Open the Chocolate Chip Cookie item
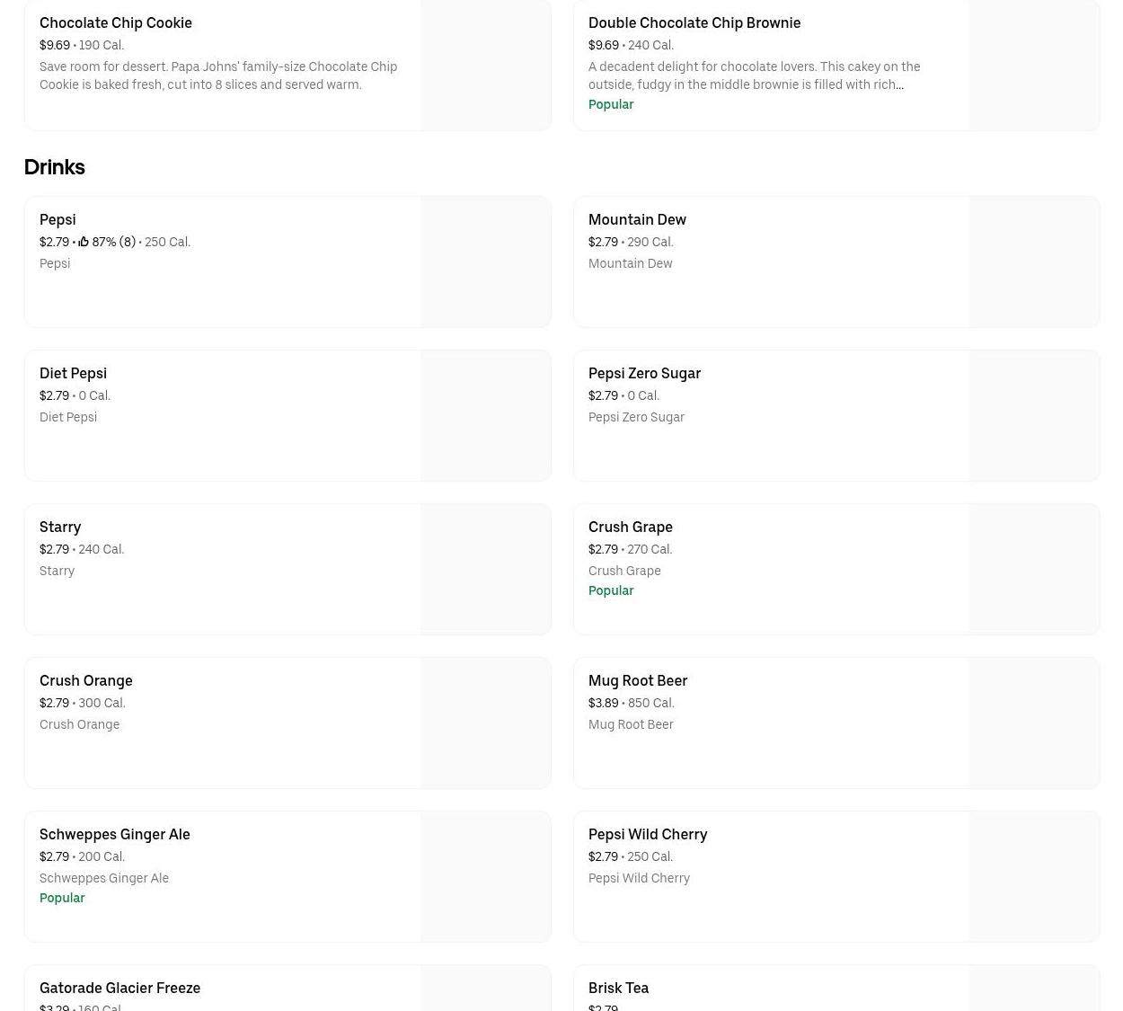Screen dimensions: 1123x1011 click(x=116, y=22)
